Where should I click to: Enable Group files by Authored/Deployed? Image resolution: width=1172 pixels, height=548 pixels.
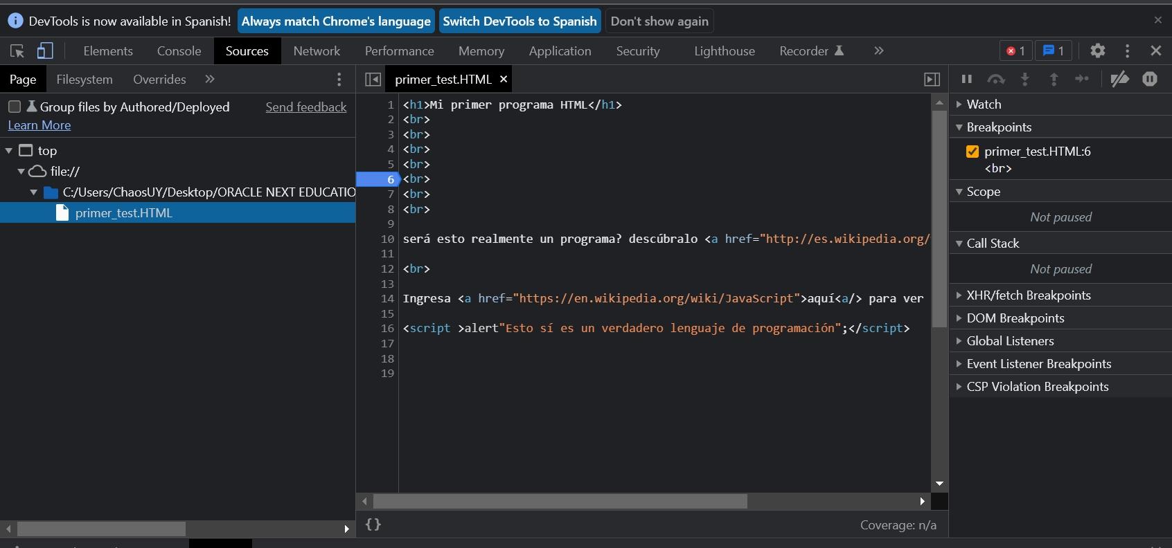point(15,107)
